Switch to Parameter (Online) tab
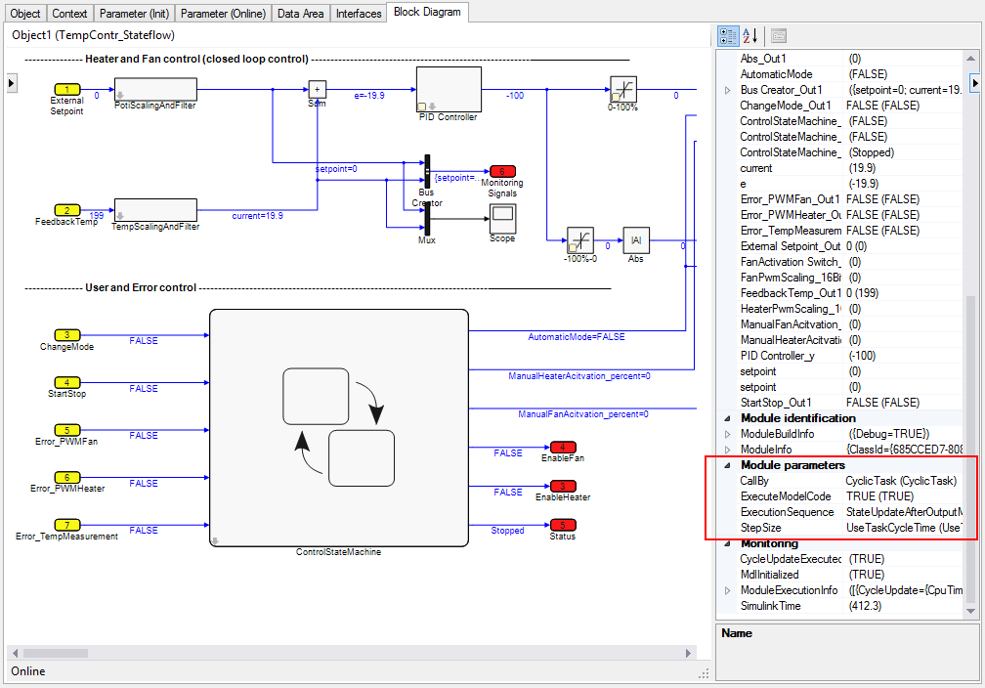This screenshot has width=985, height=688. (223, 14)
